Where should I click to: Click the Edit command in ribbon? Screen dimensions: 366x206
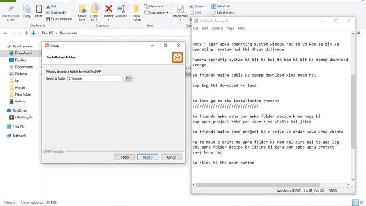pyautogui.click(x=196, y=13)
